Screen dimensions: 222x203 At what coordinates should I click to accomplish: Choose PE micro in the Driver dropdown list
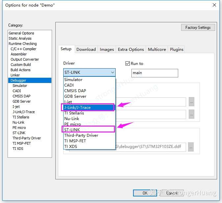[x=89, y=124]
